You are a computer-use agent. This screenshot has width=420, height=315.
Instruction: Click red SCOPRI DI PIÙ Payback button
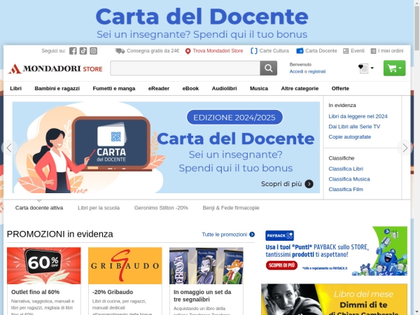(281, 265)
